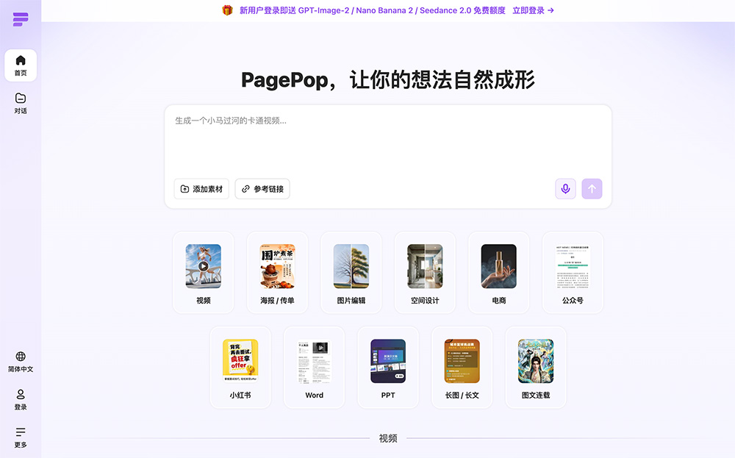The image size is (735, 458).
Task: Switch language via 简体中文 globe icon
Action: (x=21, y=362)
